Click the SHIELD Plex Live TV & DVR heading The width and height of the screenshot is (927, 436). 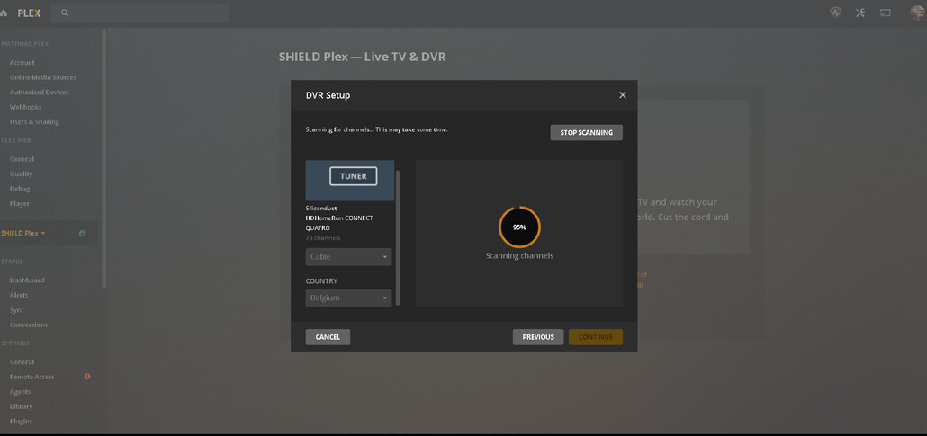[362, 57]
